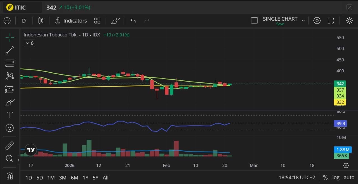Click the TradingView logo
This screenshot has height=184, width=358.
[x=31, y=150]
